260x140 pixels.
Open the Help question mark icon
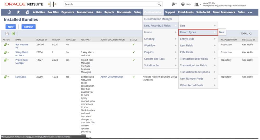coord(183,4)
